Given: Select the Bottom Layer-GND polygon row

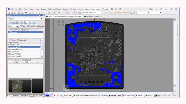Looking at the screenshot, I should coord(24,47).
